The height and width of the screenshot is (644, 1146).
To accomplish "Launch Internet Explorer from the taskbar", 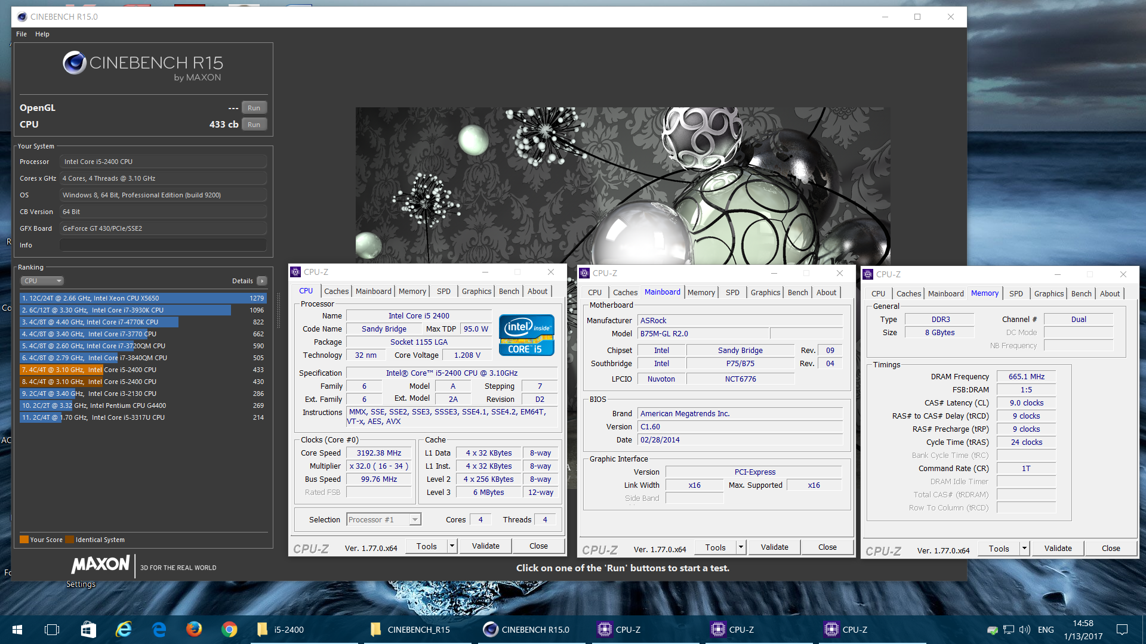I will click(x=124, y=630).
